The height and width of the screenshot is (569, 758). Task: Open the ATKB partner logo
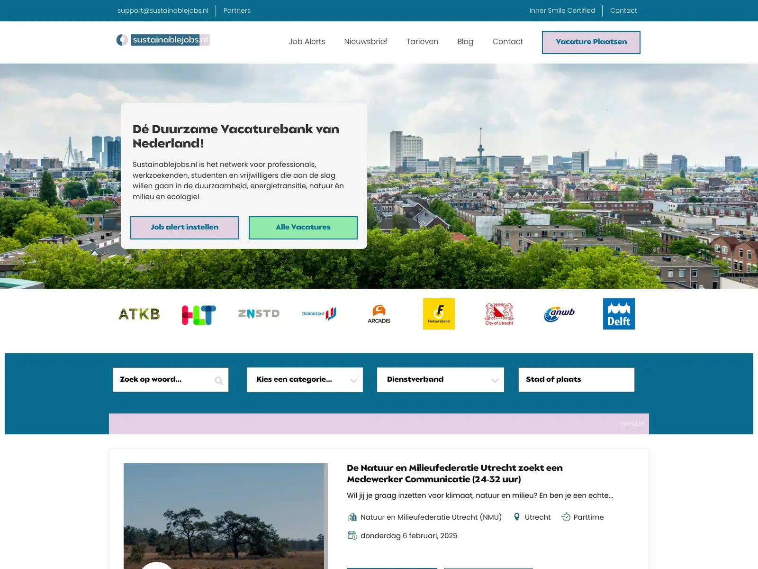click(139, 314)
